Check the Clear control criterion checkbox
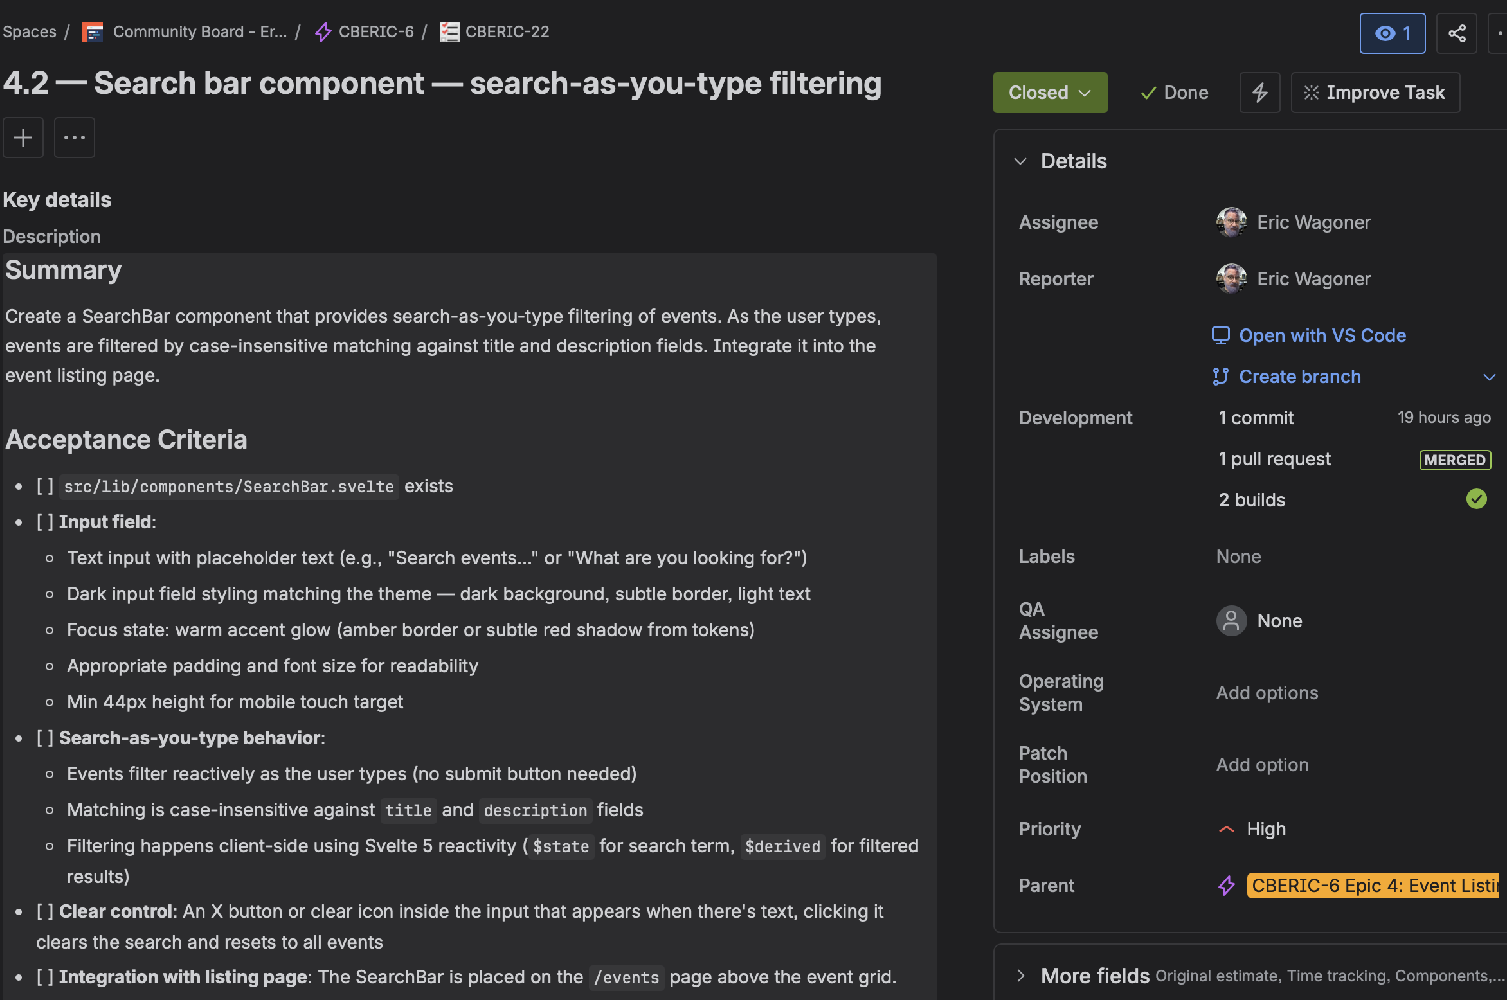Screen dimensions: 1507x1000 44,911
